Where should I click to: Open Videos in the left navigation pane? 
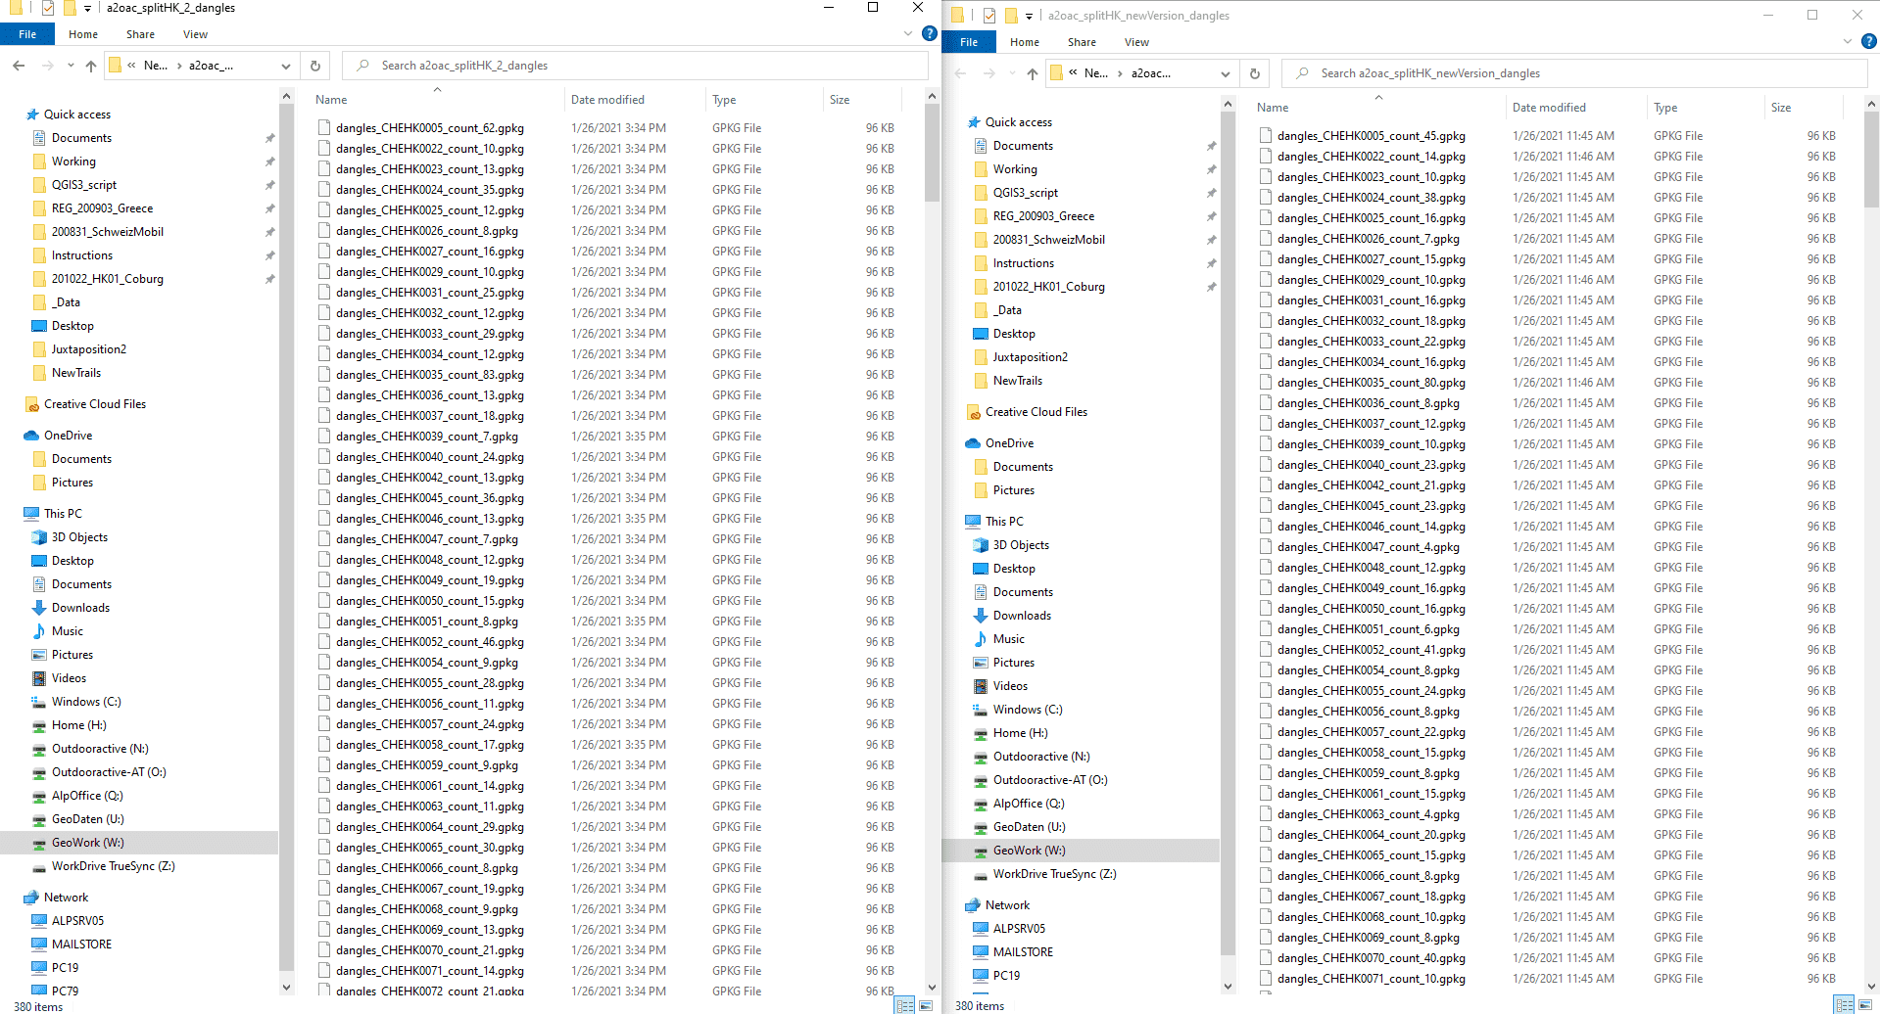point(69,678)
